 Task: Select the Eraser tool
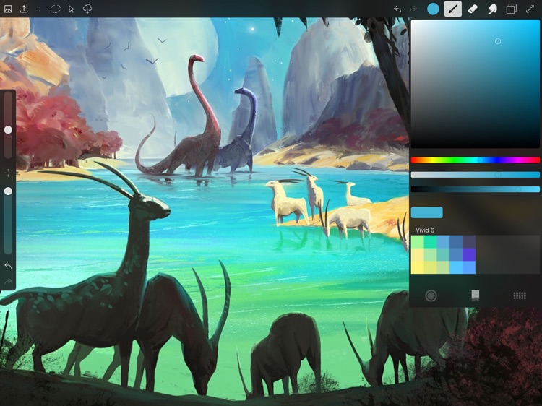[473, 9]
